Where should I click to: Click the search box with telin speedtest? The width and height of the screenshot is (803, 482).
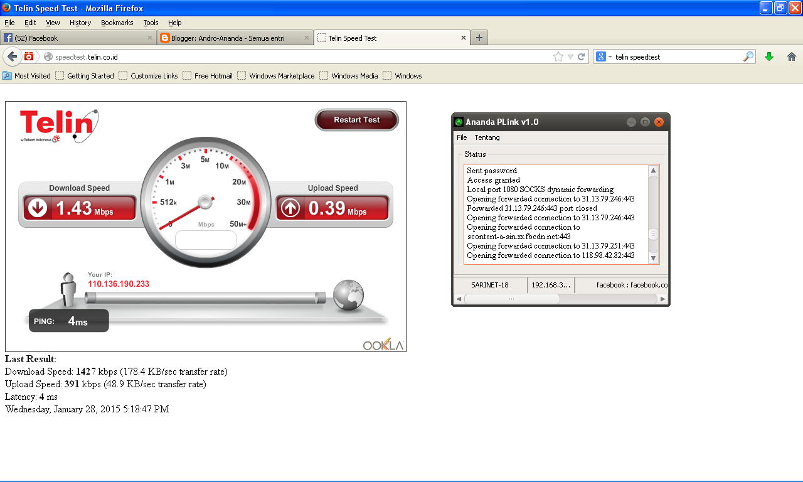pyautogui.click(x=678, y=56)
